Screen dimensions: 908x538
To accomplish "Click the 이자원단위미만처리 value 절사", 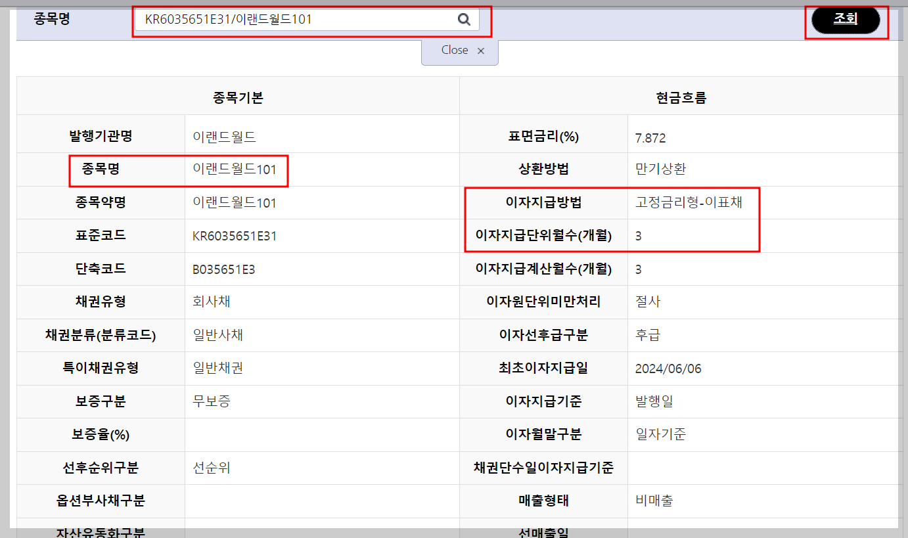I will pos(648,302).
